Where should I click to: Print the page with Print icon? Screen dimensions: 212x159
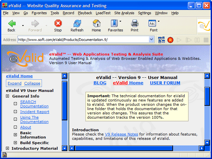coord(134,26)
